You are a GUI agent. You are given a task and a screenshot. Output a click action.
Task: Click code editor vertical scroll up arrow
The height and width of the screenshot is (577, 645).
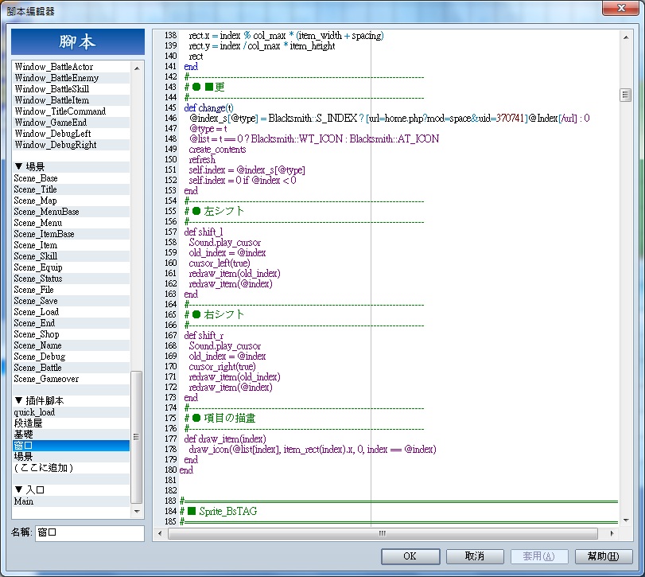tap(626, 37)
